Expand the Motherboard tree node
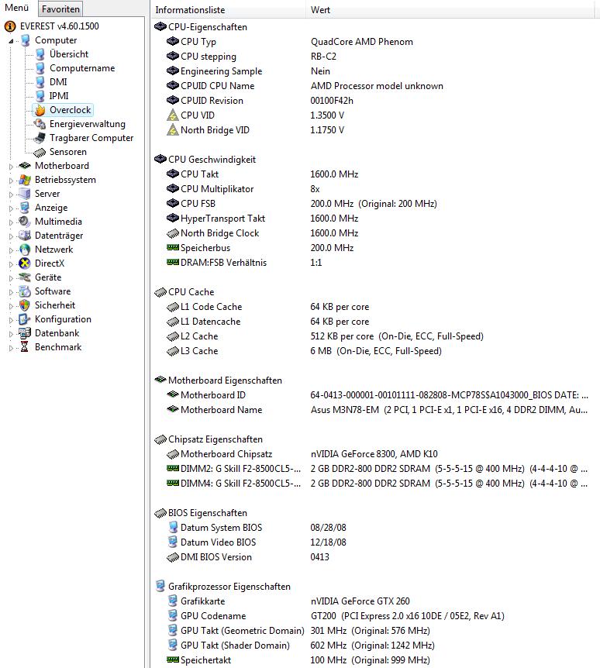The image size is (600, 668). (11, 167)
